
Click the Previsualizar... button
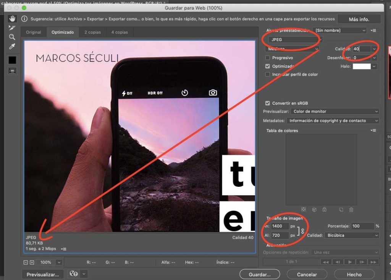[43, 275]
